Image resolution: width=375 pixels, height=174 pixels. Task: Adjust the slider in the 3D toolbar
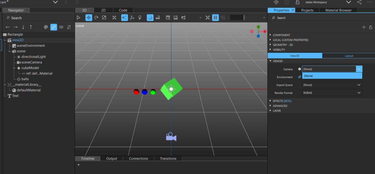click(244, 18)
